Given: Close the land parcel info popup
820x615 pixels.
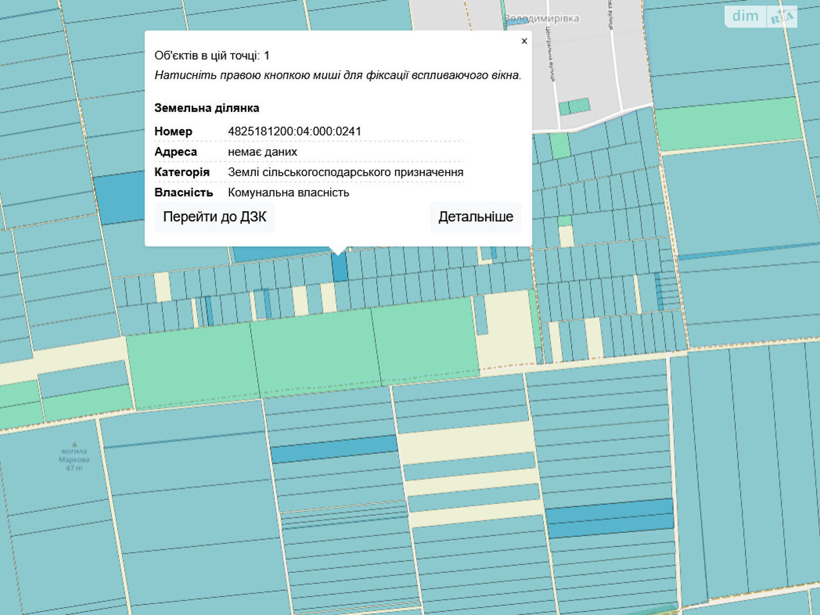Looking at the screenshot, I should 524,41.
